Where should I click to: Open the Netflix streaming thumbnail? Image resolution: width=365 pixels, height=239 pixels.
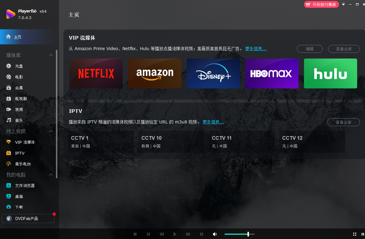96,73
